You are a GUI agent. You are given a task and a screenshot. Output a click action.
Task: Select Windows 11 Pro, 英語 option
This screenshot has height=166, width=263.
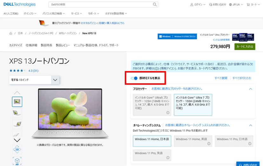click(152, 155)
